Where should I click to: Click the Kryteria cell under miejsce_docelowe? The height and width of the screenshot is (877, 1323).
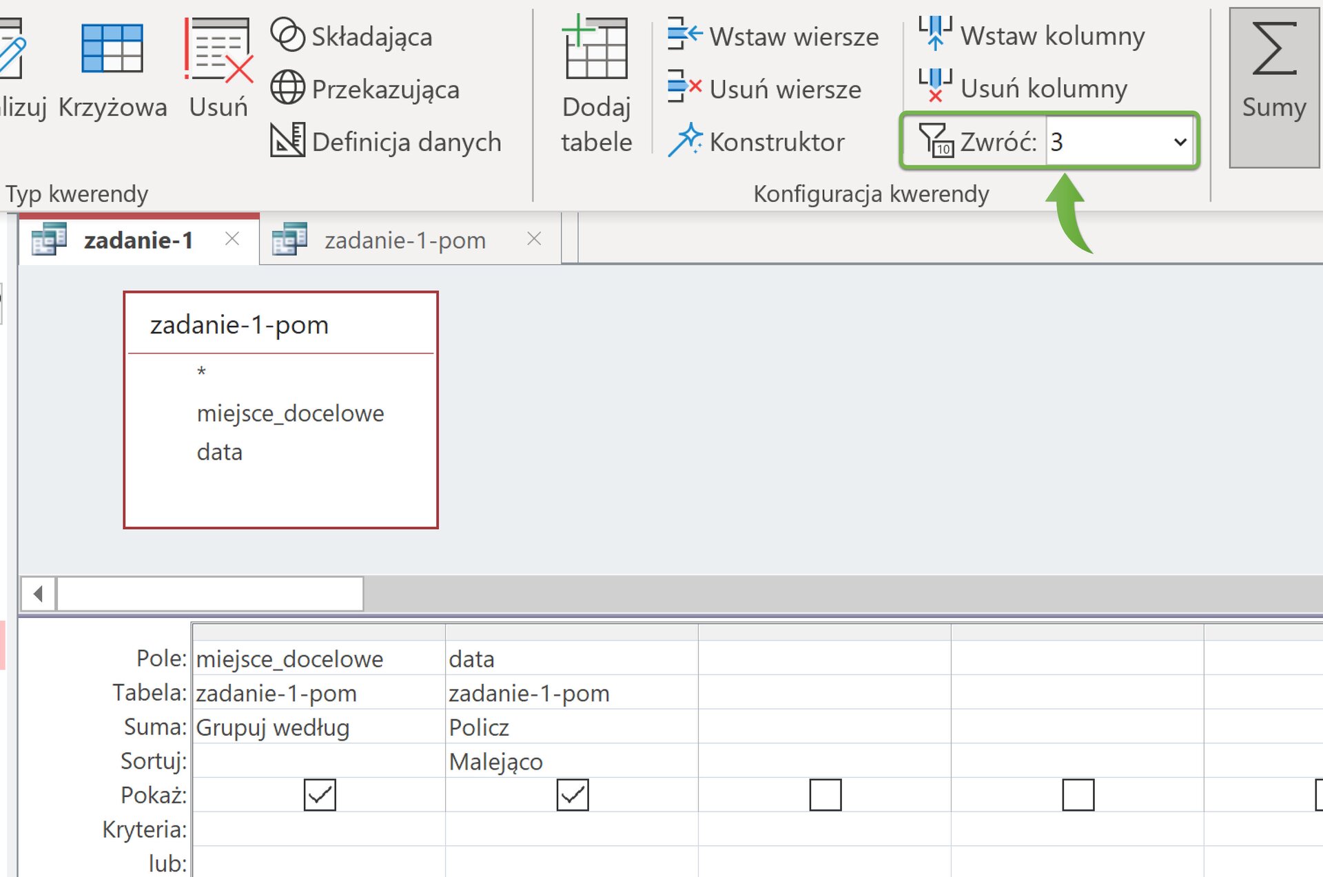(318, 829)
